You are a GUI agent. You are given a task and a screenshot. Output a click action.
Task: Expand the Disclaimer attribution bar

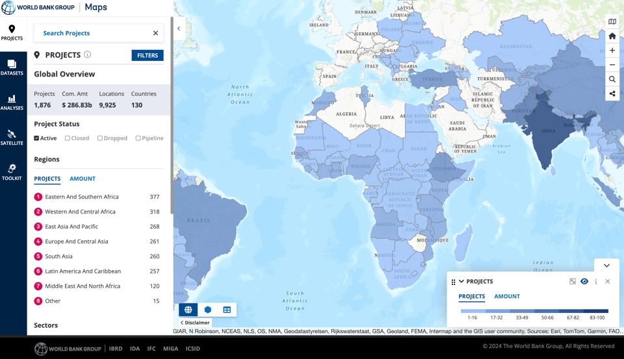click(195, 323)
